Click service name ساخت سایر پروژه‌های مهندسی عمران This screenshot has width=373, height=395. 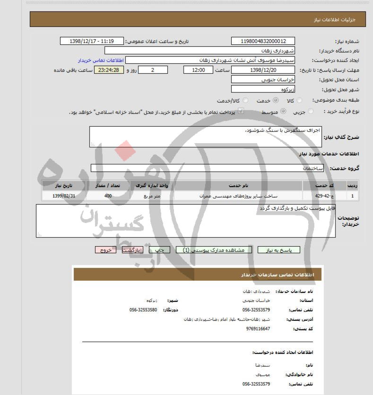click(238, 196)
